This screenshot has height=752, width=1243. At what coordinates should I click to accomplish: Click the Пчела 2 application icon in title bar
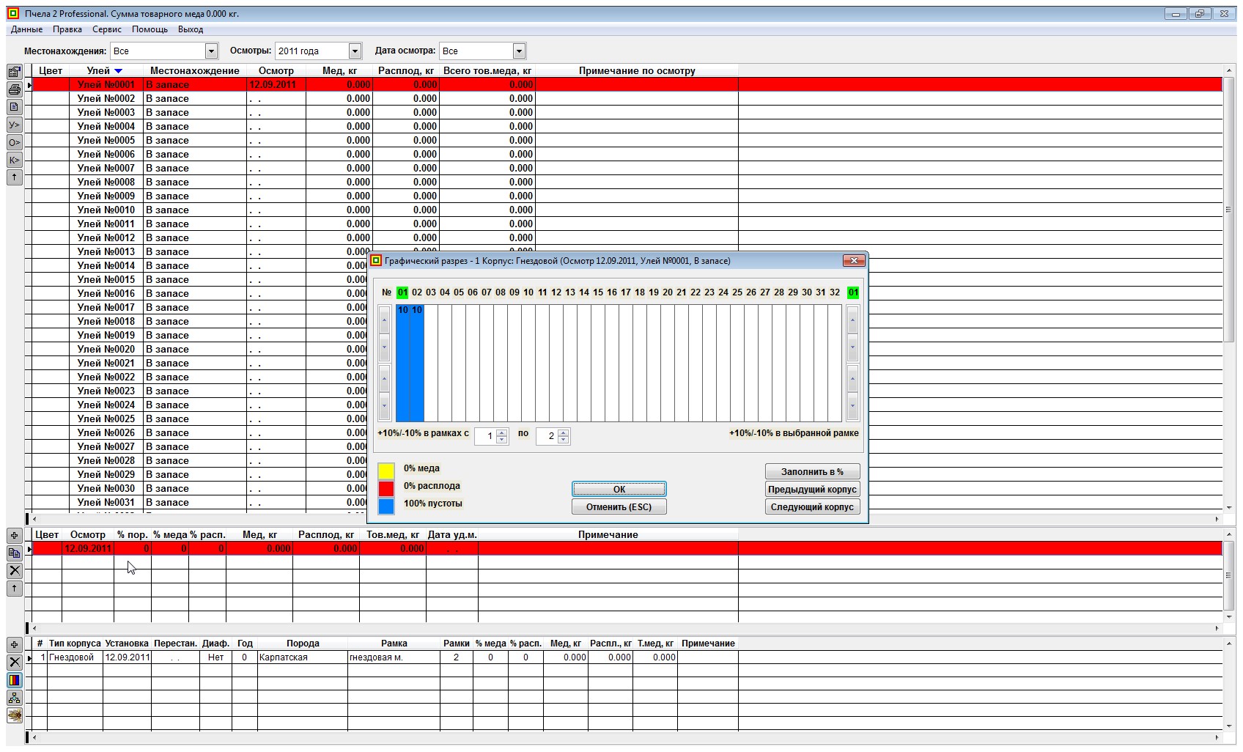point(13,13)
